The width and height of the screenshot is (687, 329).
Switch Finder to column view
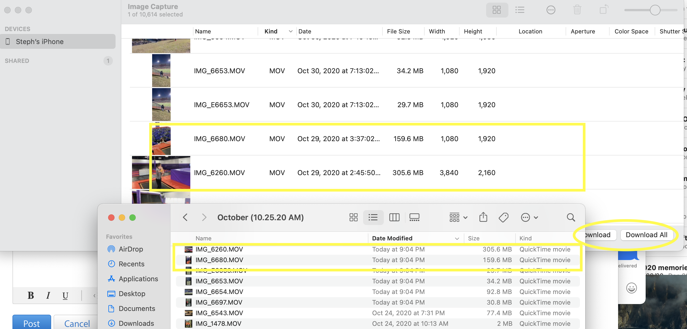[x=394, y=217]
